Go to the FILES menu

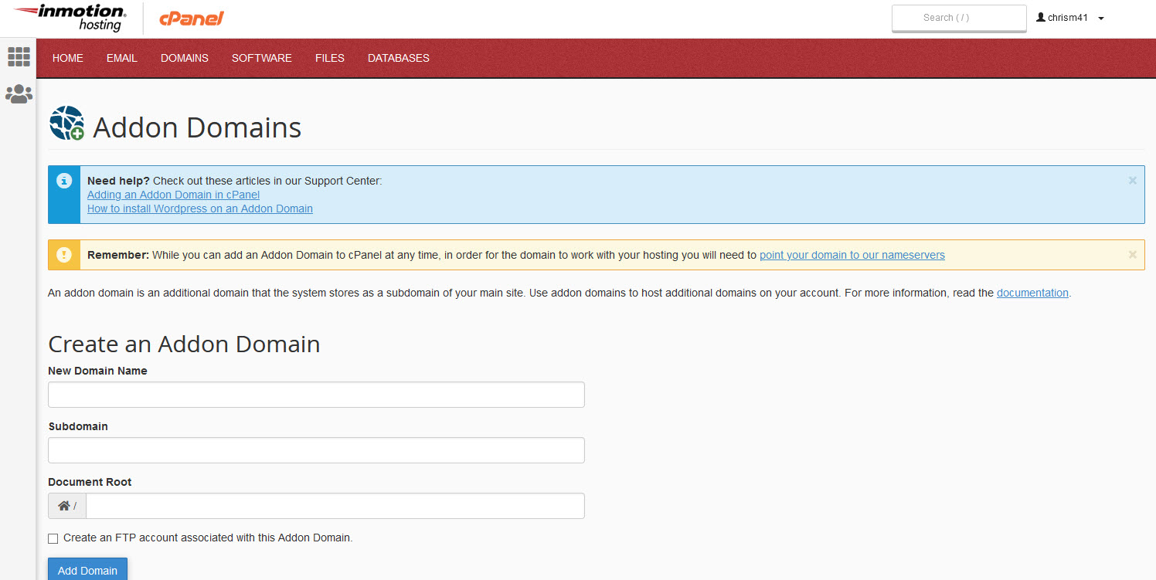(x=330, y=58)
